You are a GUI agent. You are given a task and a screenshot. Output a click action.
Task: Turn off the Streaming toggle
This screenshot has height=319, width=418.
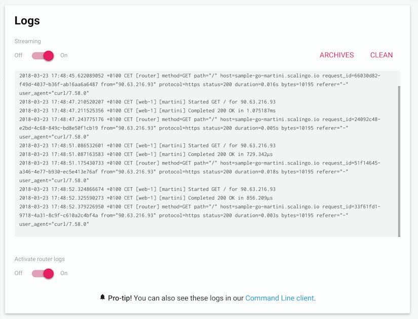tap(19, 55)
